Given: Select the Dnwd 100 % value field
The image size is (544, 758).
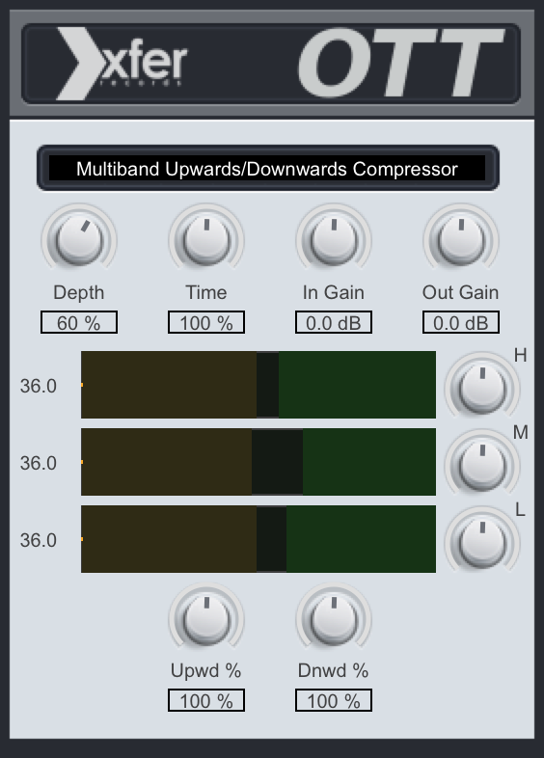Looking at the screenshot, I should click(333, 700).
